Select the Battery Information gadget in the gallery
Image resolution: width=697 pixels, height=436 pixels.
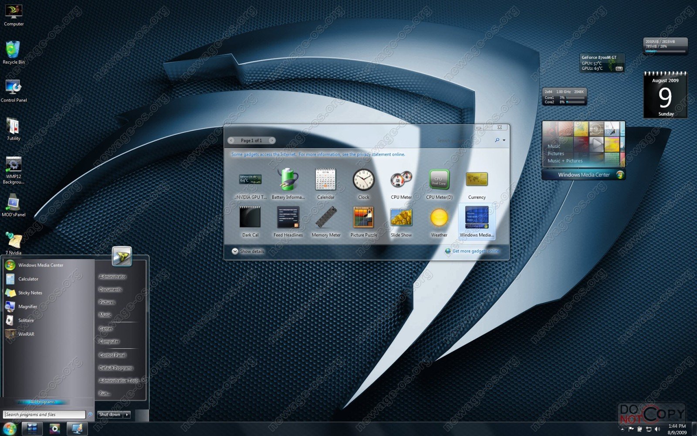288,183
